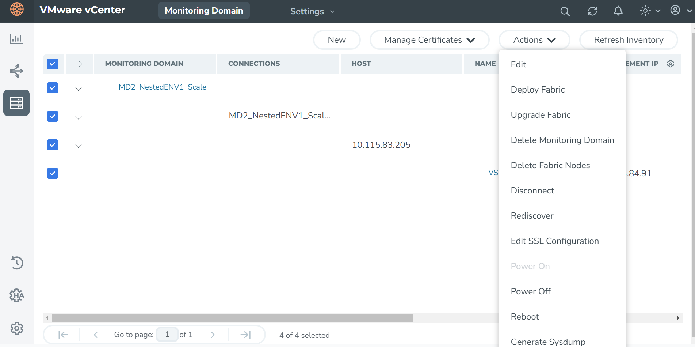Click the horizontal scrollbar thumb
The width and height of the screenshot is (695, 347).
click(x=232, y=318)
